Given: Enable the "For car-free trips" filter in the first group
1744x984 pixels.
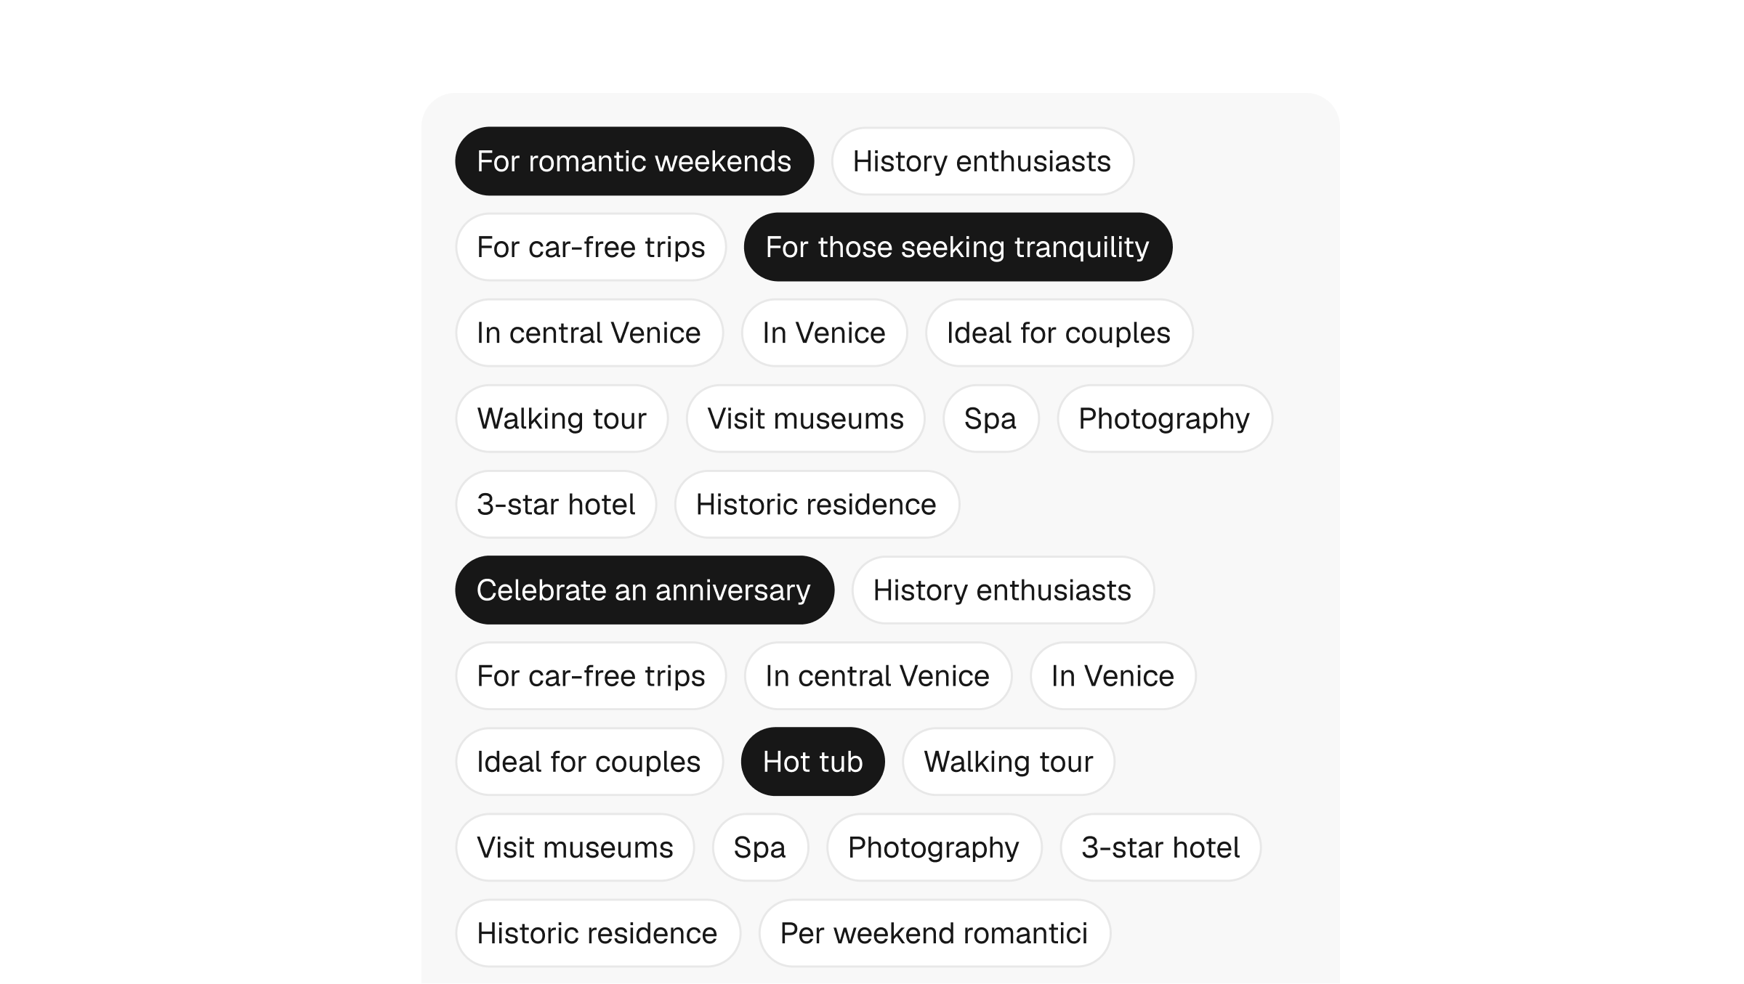Looking at the screenshot, I should pos(590,247).
